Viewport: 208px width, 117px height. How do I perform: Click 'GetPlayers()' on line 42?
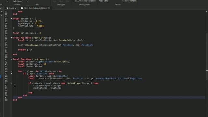pyautogui.click(x=63, y=62)
